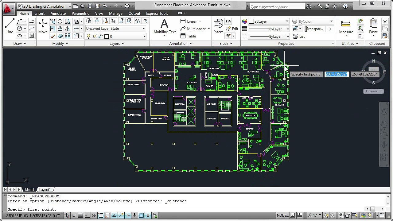The image size is (393, 221).
Task: Open the Layer Properties manager icon
Action: (88, 21)
